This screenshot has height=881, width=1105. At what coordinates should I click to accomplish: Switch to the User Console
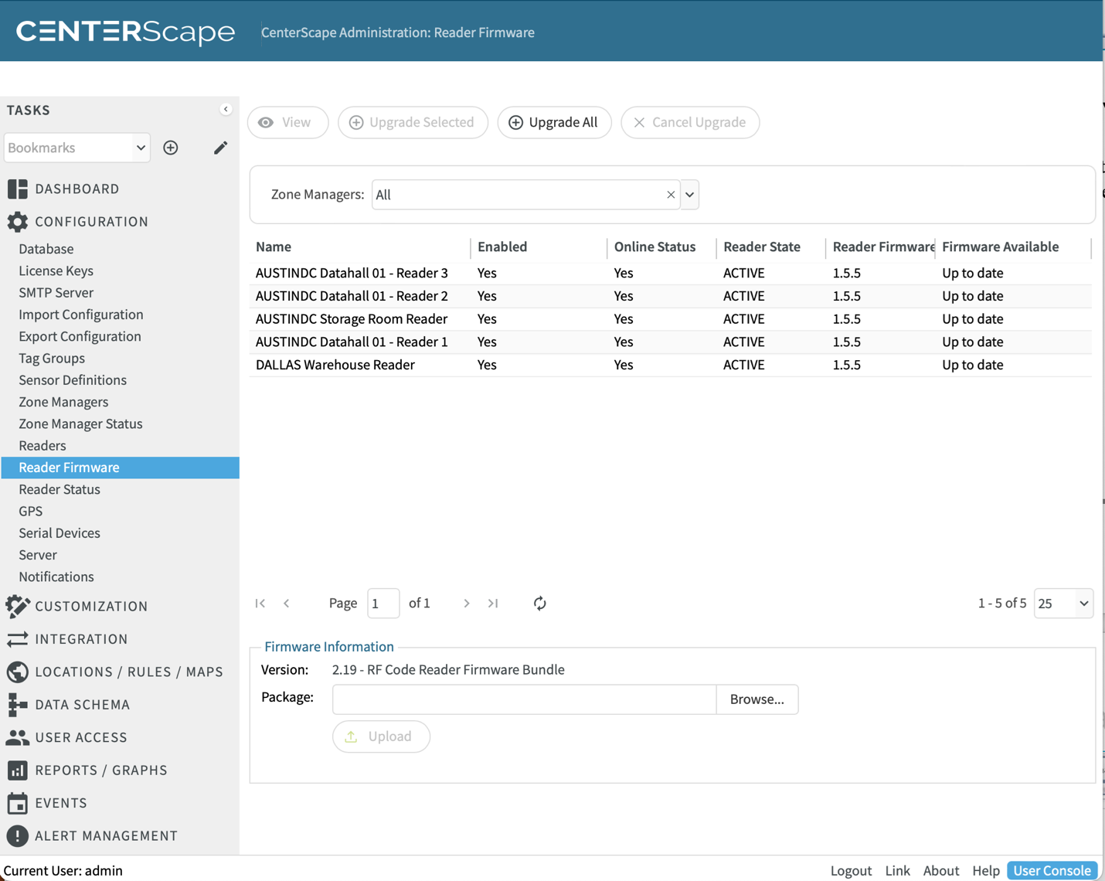click(x=1052, y=870)
